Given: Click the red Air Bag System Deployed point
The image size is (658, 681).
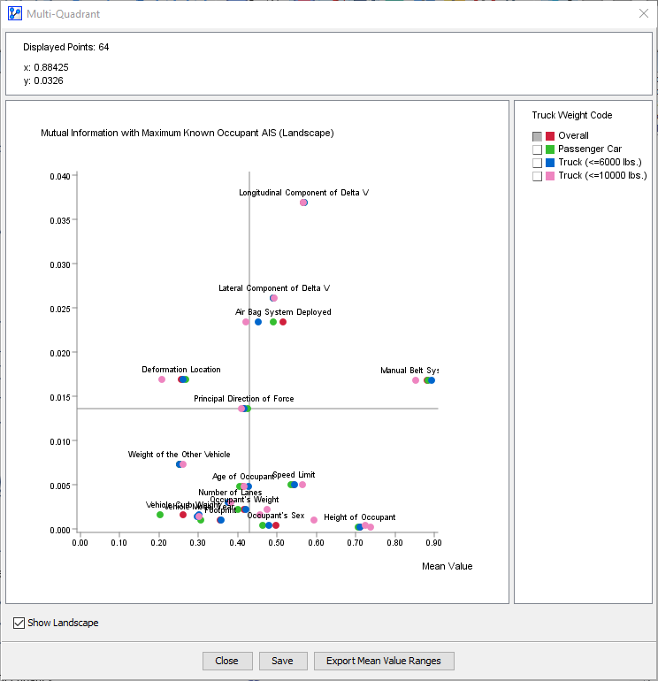Looking at the screenshot, I should point(283,322).
